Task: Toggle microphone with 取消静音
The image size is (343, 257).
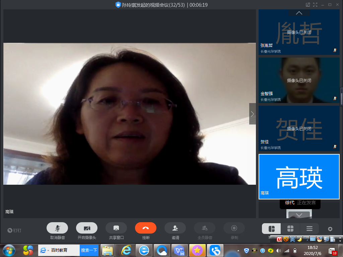Action: [x=57, y=228]
